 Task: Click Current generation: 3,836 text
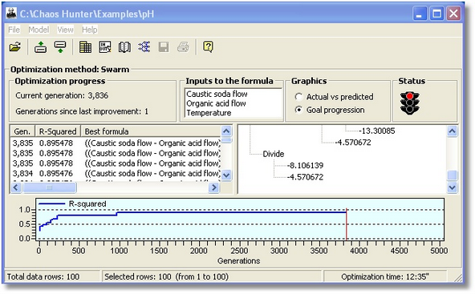pos(62,95)
